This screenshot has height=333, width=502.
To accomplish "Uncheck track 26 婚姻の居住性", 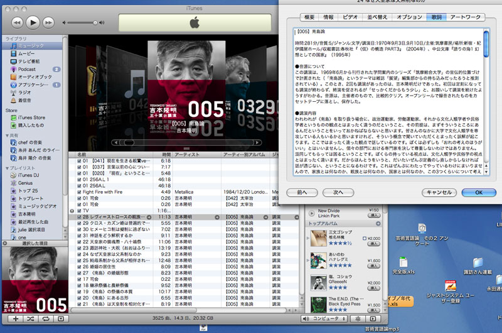I will pos(79,266).
